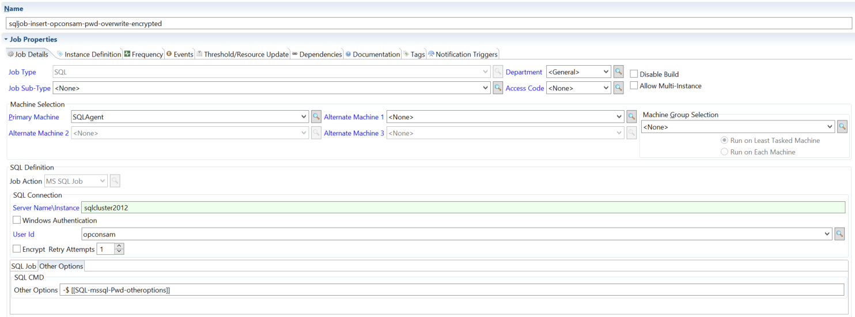Expand the Access Code dropdown

click(x=606, y=88)
